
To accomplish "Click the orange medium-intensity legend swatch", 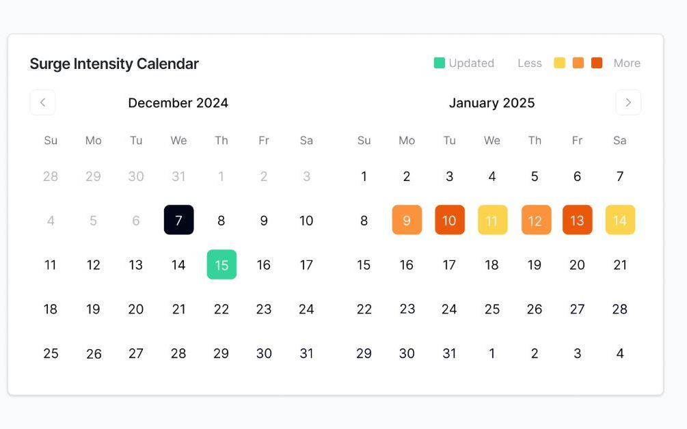I will [578, 63].
